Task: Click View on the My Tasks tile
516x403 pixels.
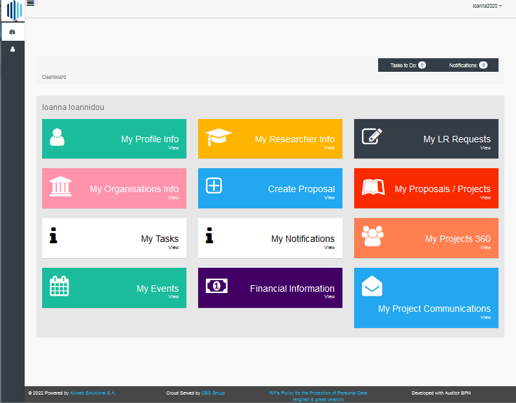Action: (x=174, y=247)
